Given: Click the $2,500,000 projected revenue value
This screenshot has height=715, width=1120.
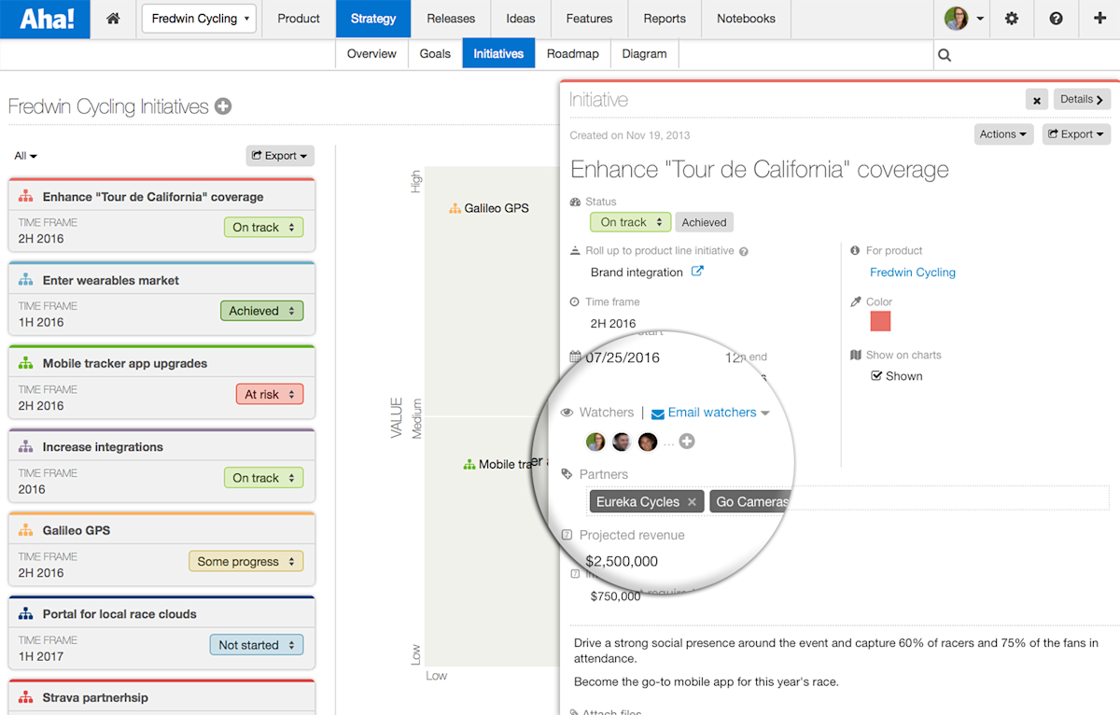Looking at the screenshot, I should coord(622,562).
